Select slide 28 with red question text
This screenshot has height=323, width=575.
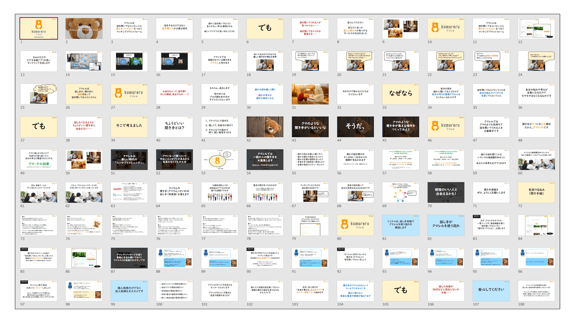point(175,94)
